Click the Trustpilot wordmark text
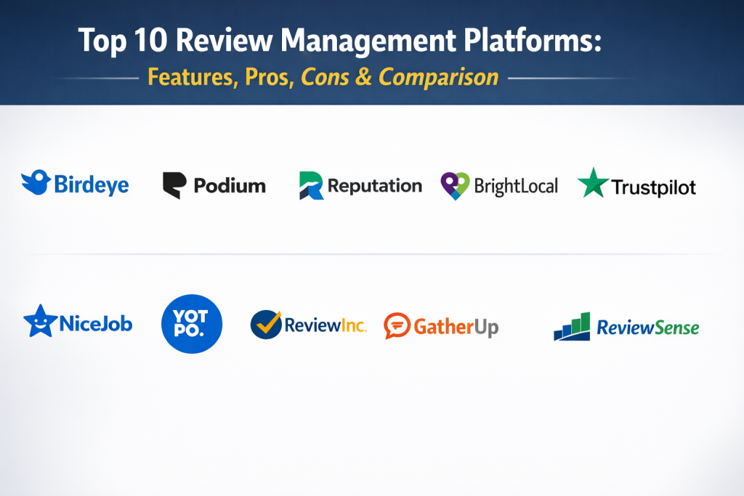 (x=653, y=187)
